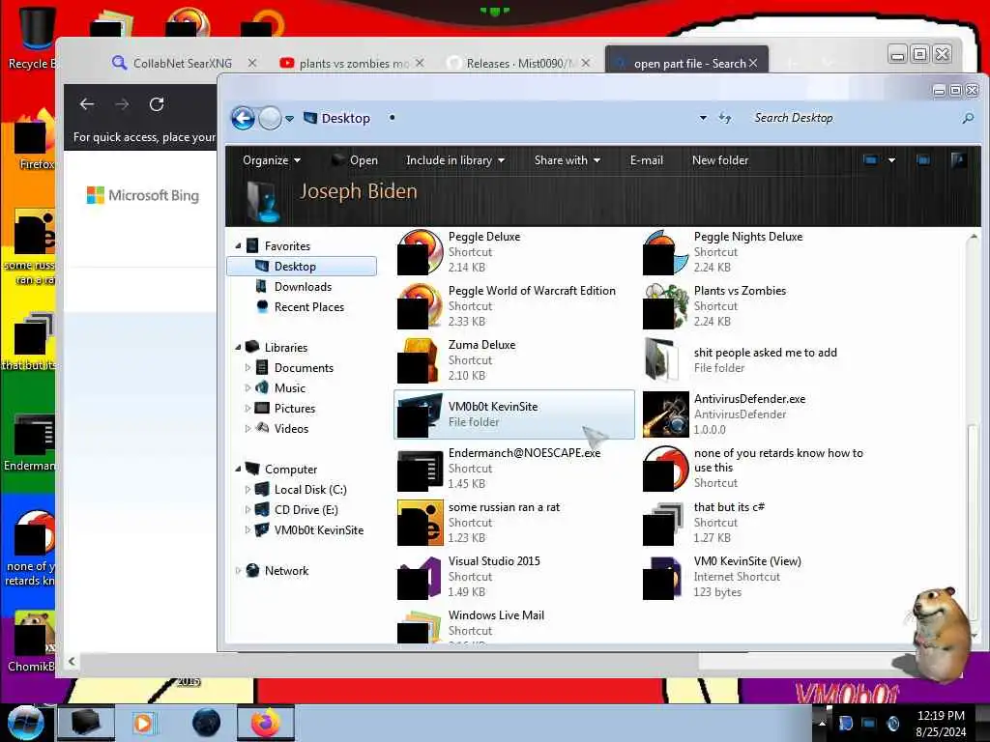Open the Include in library dropdown
This screenshot has height=742, width=990.
(455, 160)
